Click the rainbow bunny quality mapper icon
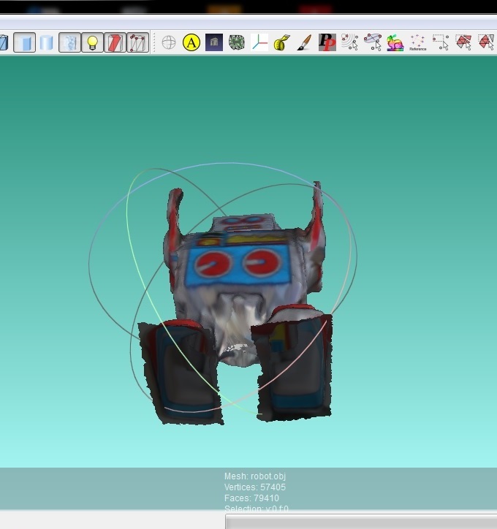The height and width of the screenshot is (529, 497). (395, 42)
